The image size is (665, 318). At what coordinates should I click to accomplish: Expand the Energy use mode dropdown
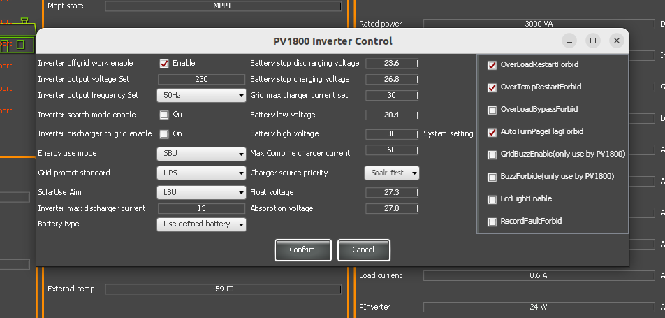pyautogui.click(x=201, y=153)
